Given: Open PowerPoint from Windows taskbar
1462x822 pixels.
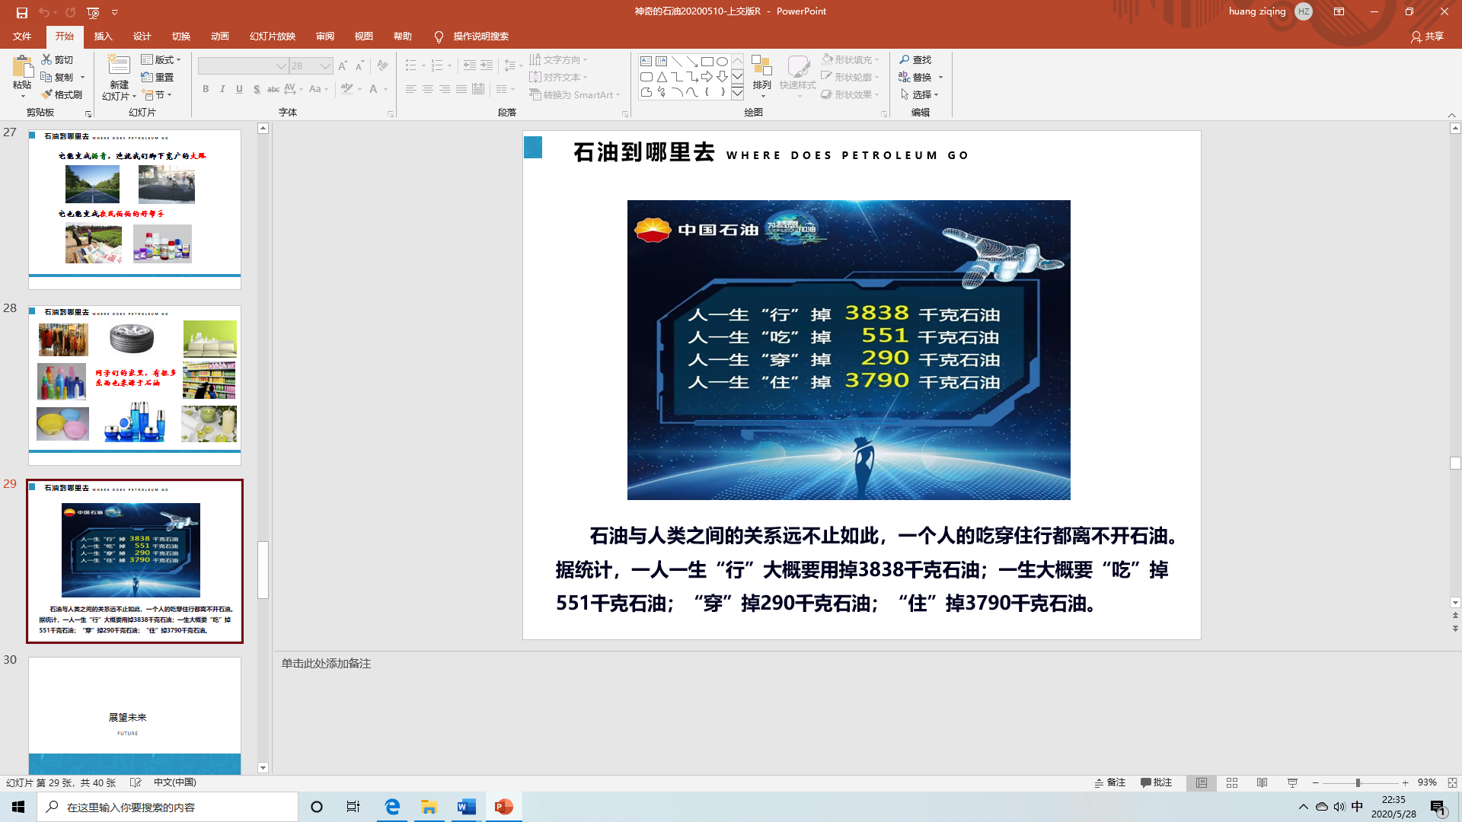Looking at the screenshot, I should click(x=503, y=807).
